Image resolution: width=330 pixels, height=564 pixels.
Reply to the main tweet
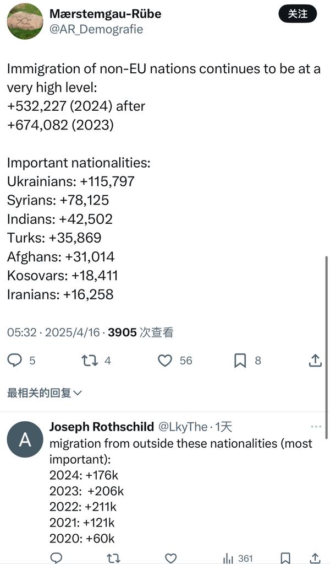pos(15,361)
